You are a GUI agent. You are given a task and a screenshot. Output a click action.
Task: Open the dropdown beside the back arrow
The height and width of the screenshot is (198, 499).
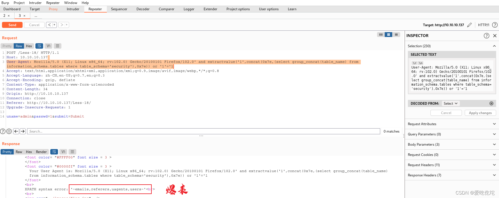pyautogui.click(x=55, y=25)
